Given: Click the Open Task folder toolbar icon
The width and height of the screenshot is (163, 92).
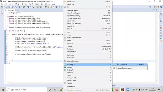Looking at the screenshot, I should click(x=48, y=7).
